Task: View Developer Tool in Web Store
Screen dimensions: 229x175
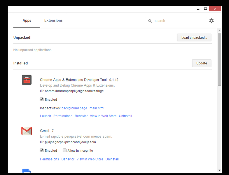Action: coord(103,116)
